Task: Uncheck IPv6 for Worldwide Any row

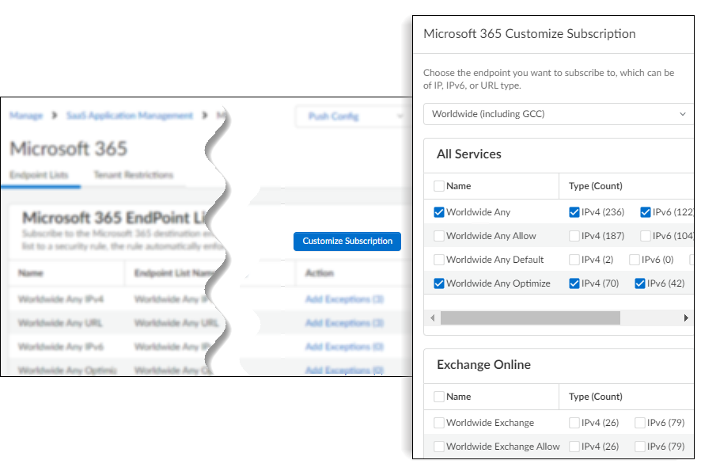Action: click(x=645, y=212)
